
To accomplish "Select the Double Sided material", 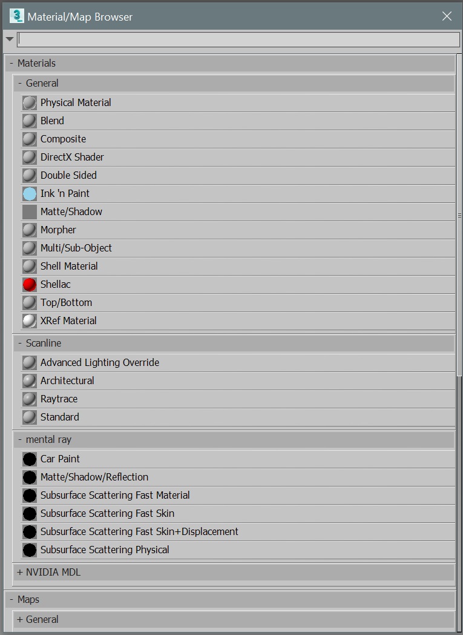I will pos(68,175).
